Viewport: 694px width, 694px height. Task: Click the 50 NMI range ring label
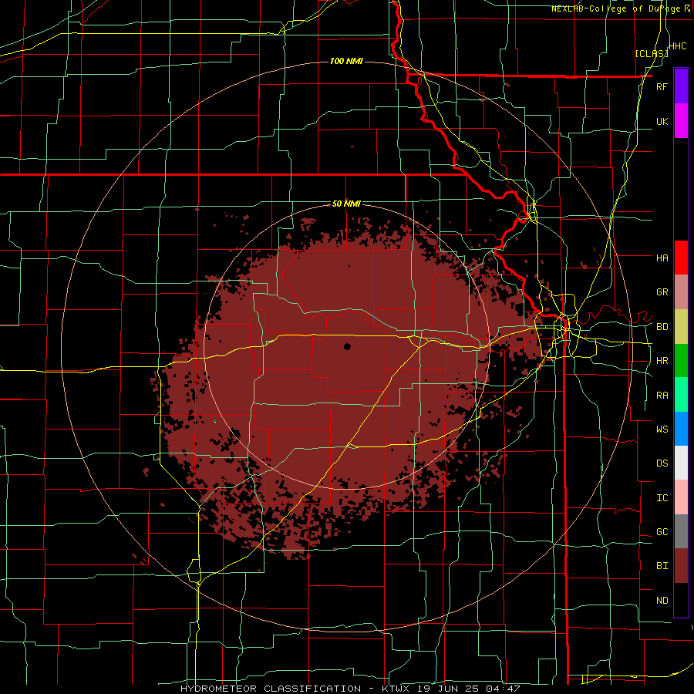pos(346,204)
